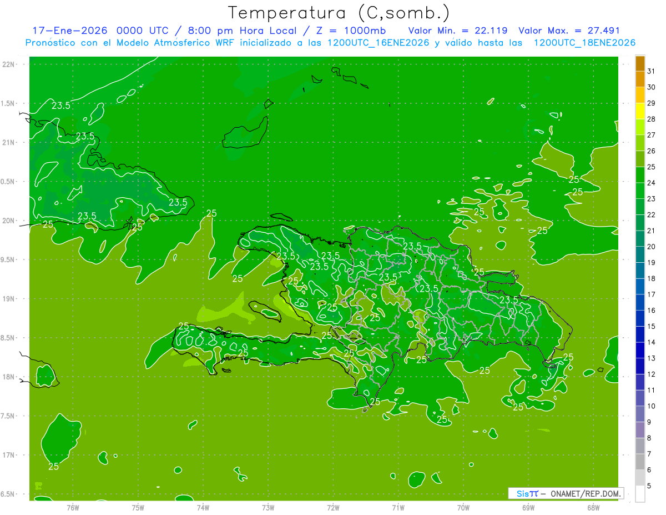666x515 pixels.
Task: Click the '76W' longitude axis label
Action: (x=73, y=507)
